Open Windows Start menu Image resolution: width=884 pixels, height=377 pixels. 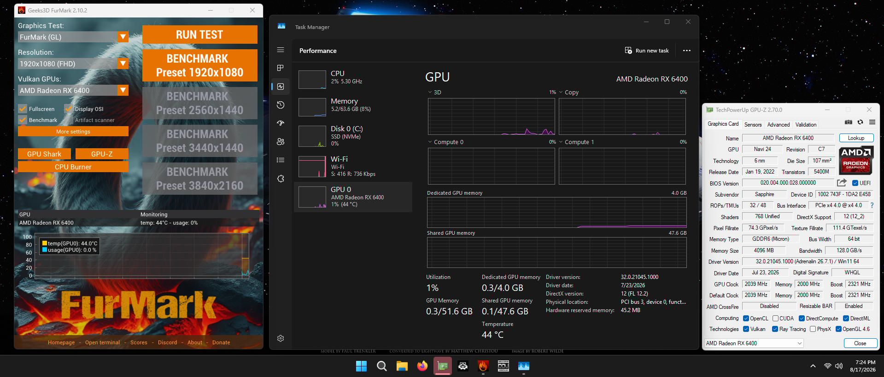pyautogui.click(x=362, y=366)
